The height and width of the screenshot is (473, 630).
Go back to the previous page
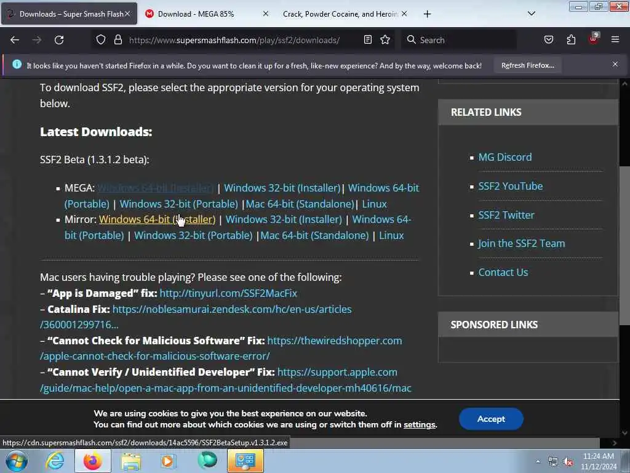point(15,40)
